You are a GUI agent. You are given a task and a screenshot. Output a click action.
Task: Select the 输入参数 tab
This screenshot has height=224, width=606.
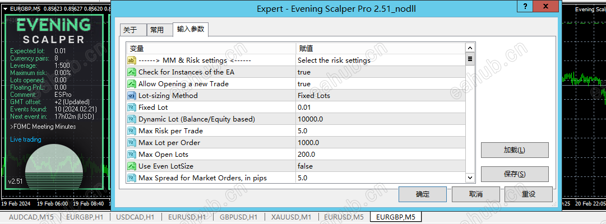pyautogui.click(x=191, y=29)
